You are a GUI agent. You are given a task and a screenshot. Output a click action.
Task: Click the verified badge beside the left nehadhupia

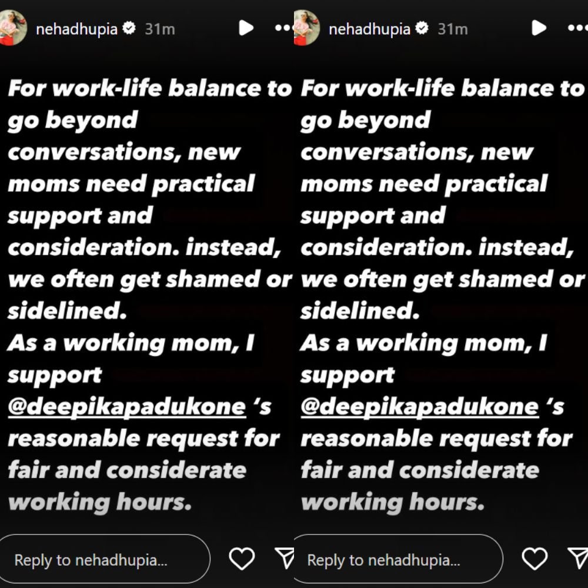[129, 28]
